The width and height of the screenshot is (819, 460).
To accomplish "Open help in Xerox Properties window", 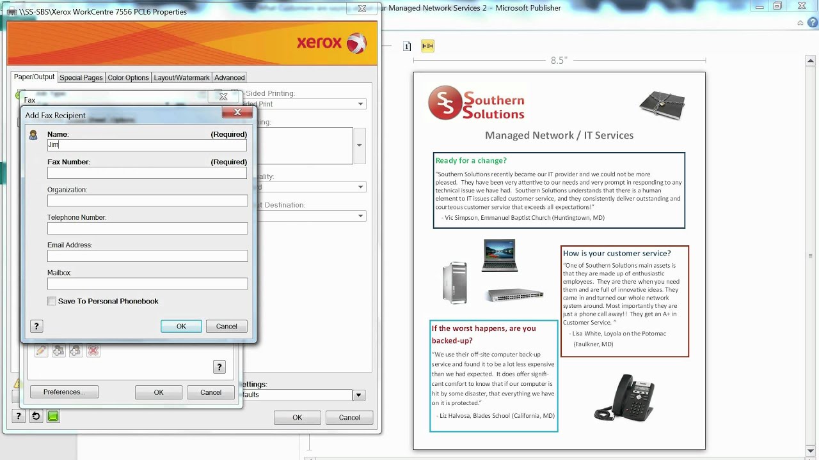I will click(x=19, y=416).
